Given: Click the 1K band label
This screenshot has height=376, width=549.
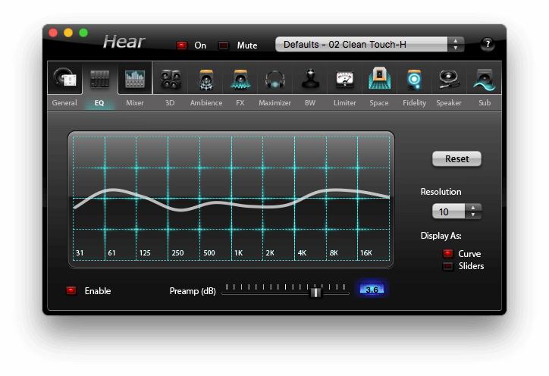Looking at the screenshot, I should 238,252.
